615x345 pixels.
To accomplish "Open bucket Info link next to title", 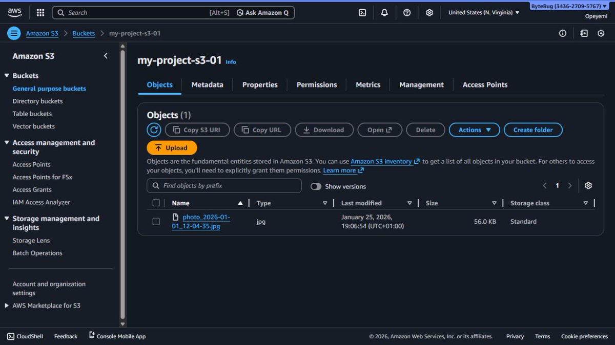I will pyautogui.click(x=231, y=62).
